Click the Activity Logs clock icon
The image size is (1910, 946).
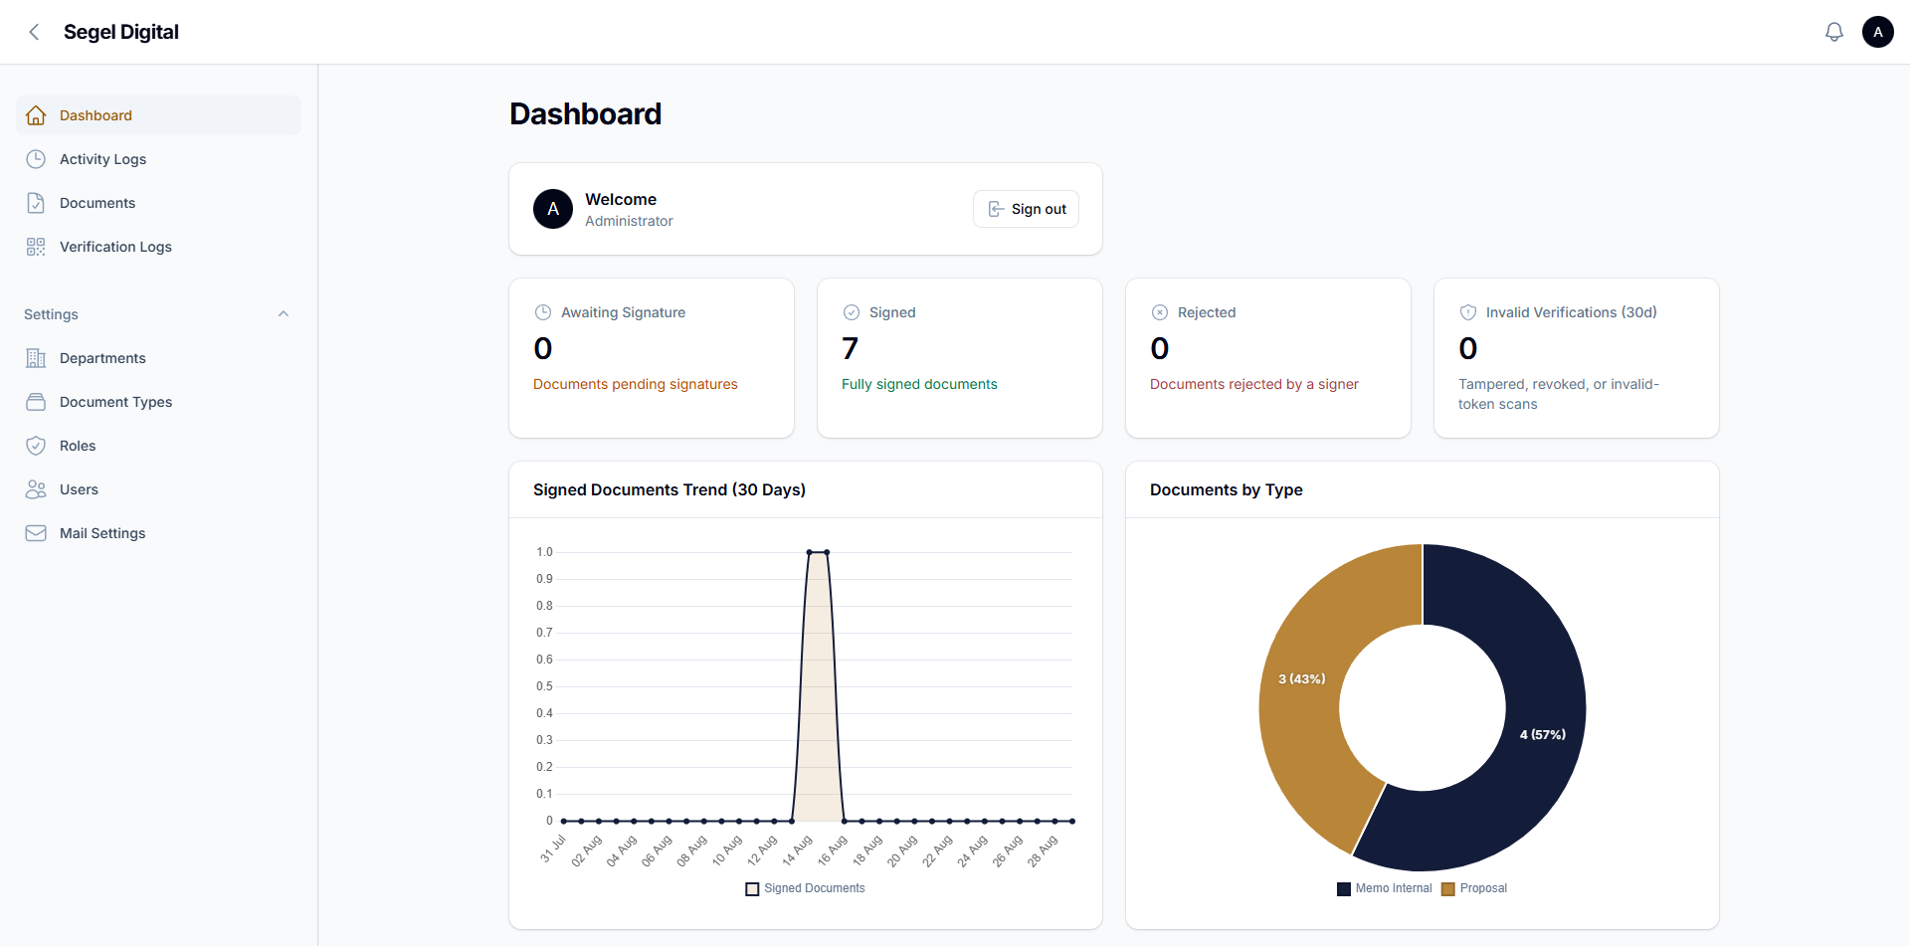point(36,159)
